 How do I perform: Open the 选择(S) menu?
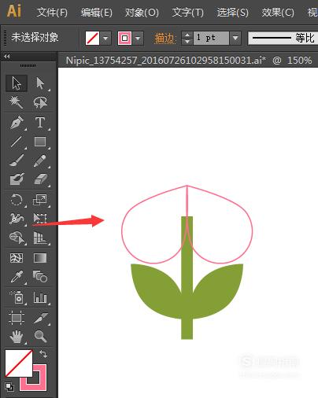233,13
